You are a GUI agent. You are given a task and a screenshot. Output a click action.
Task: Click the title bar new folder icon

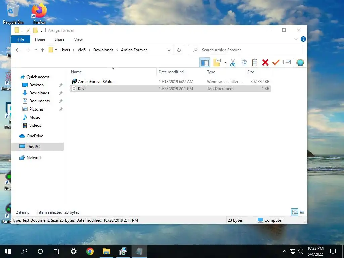tap(35, 30)
